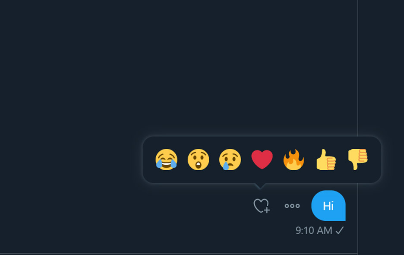Click the 9:10 AM message timestamp

click(x=314, y=230)
